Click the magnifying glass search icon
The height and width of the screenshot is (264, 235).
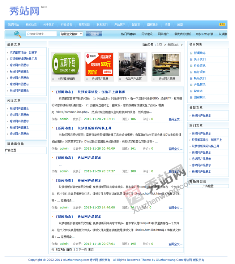pyautogui.click(x=17, y=34)
